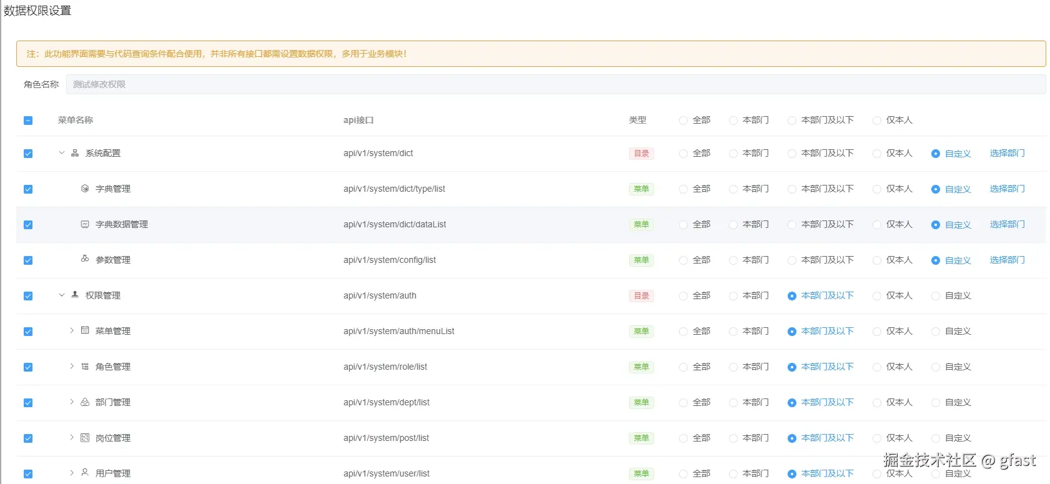Viewport: 1050px width, 484px height.
Task: Uncheck the 字典数据管理 row checkbox
Action: point(28,225)
